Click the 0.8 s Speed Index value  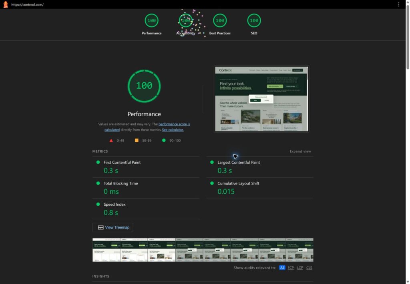click(x=111, y=213)
